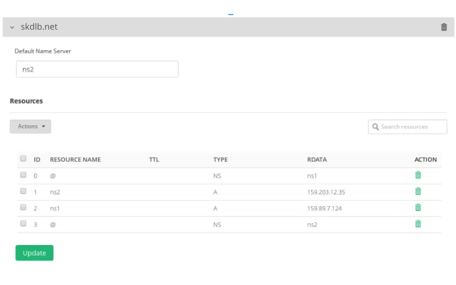
Task: Delete the skdlb.net zone using header trash icon
Action: coord(444,27)
